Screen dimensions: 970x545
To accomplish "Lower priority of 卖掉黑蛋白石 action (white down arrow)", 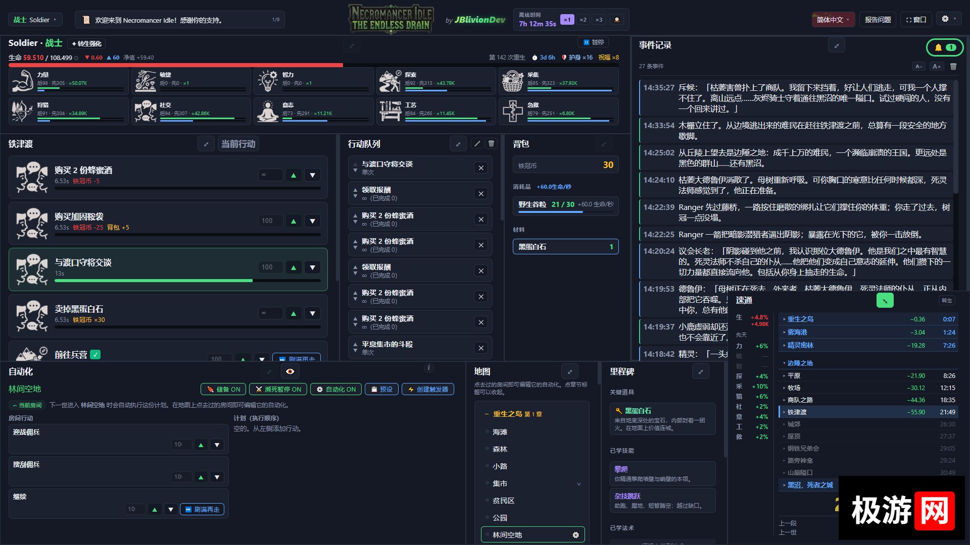I will pos(312,313).
